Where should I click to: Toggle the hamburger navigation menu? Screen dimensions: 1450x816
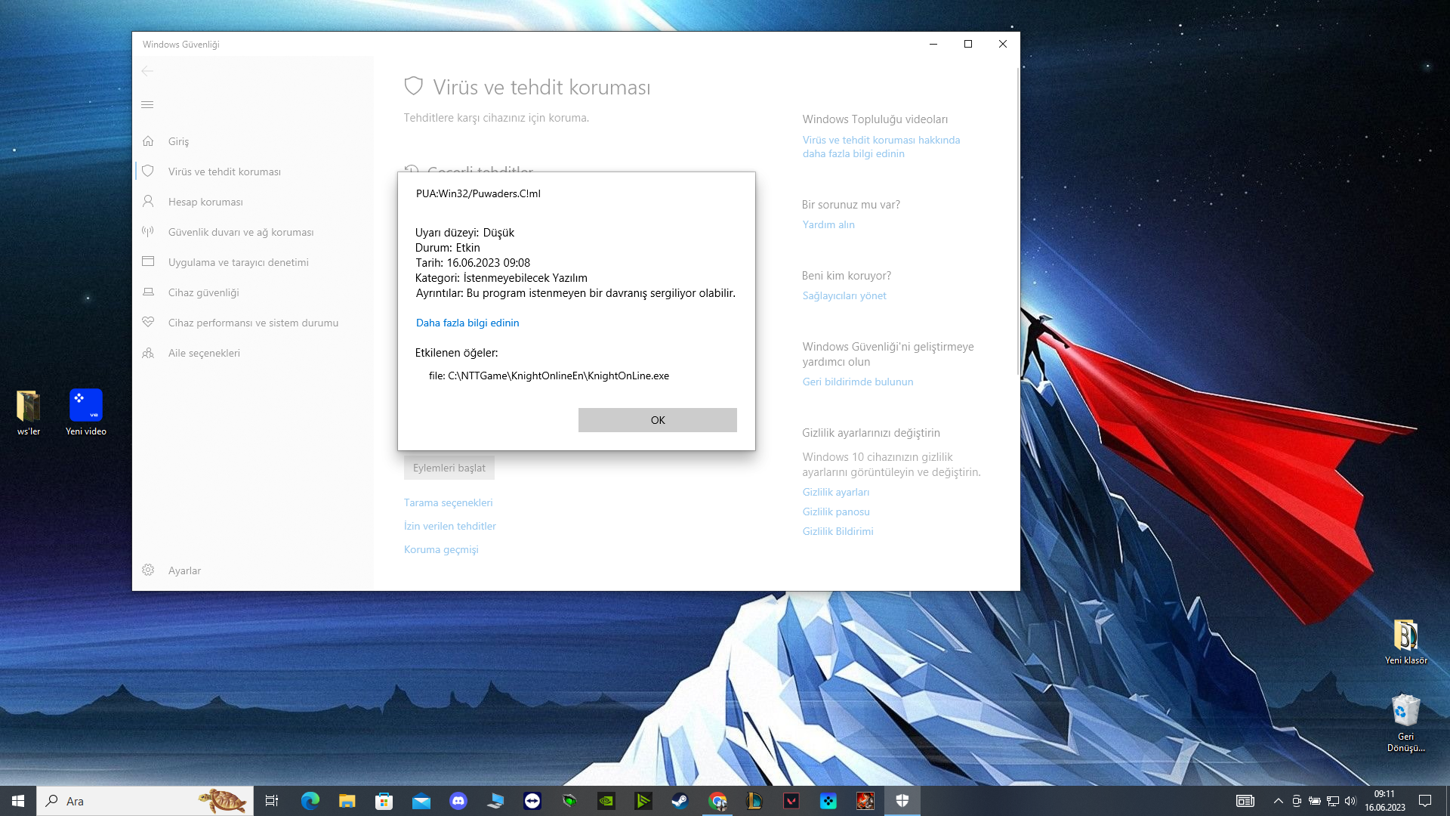coord(147,105)
